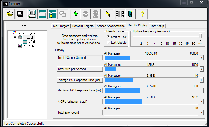The width and height of the screenshot is (209, 127).
Task: Start a new disk worker icon
Action: tap(42, 14)
